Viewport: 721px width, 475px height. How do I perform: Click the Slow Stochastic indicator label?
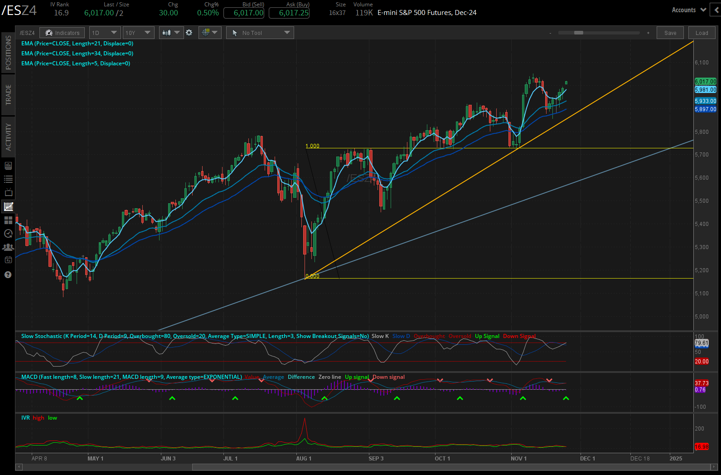click(x=195, y=336)
